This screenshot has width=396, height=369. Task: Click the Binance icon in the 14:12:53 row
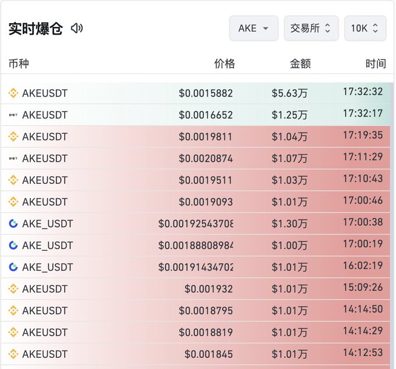13,354
